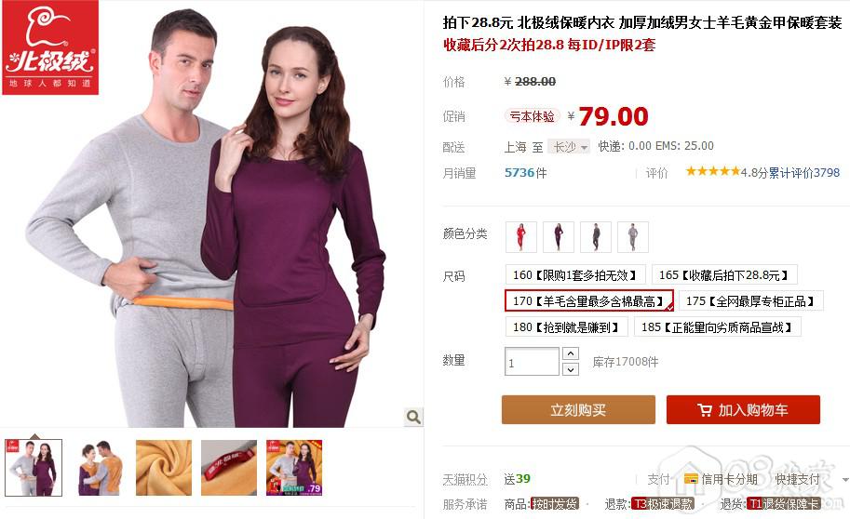Show the red label close-up thumbnail

click(x=229, y=468)
